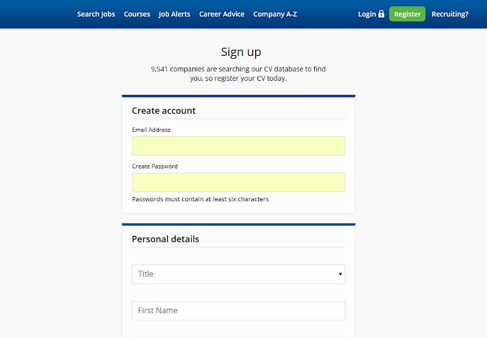The height and width of the screenshot is (338, 487).
Task: Focus the Email Address input field
Action: click(239, 146)
